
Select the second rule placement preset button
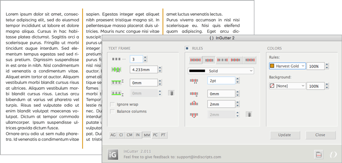click(209, 60)
